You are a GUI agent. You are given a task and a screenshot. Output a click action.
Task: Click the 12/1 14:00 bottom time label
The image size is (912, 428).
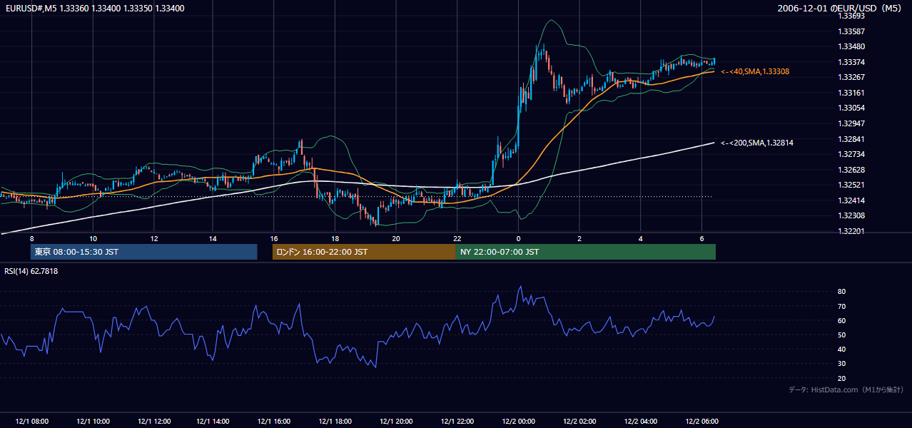point(214,421)
